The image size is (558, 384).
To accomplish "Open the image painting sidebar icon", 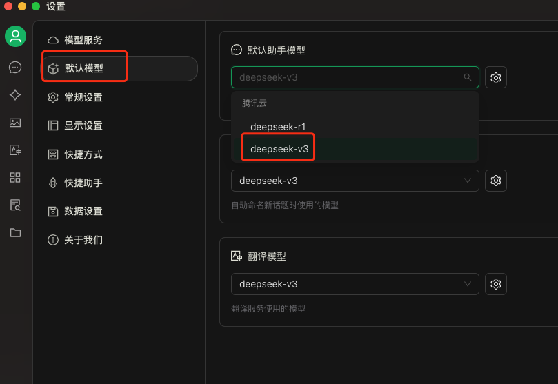I will [15, 123].
